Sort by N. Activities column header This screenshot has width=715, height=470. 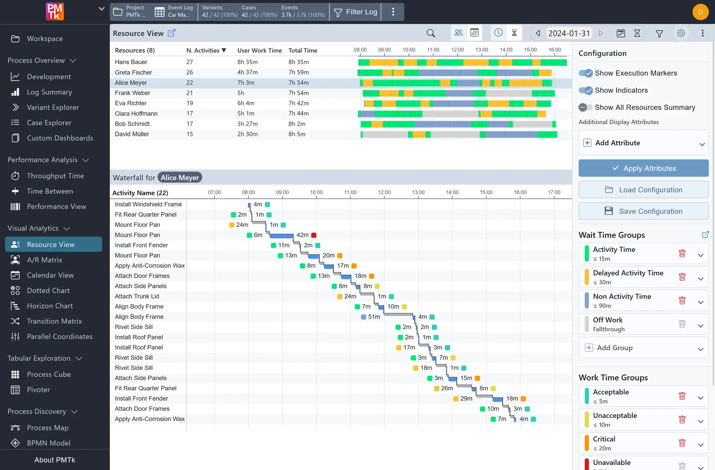pyautogui.click(x=206, y=50)
